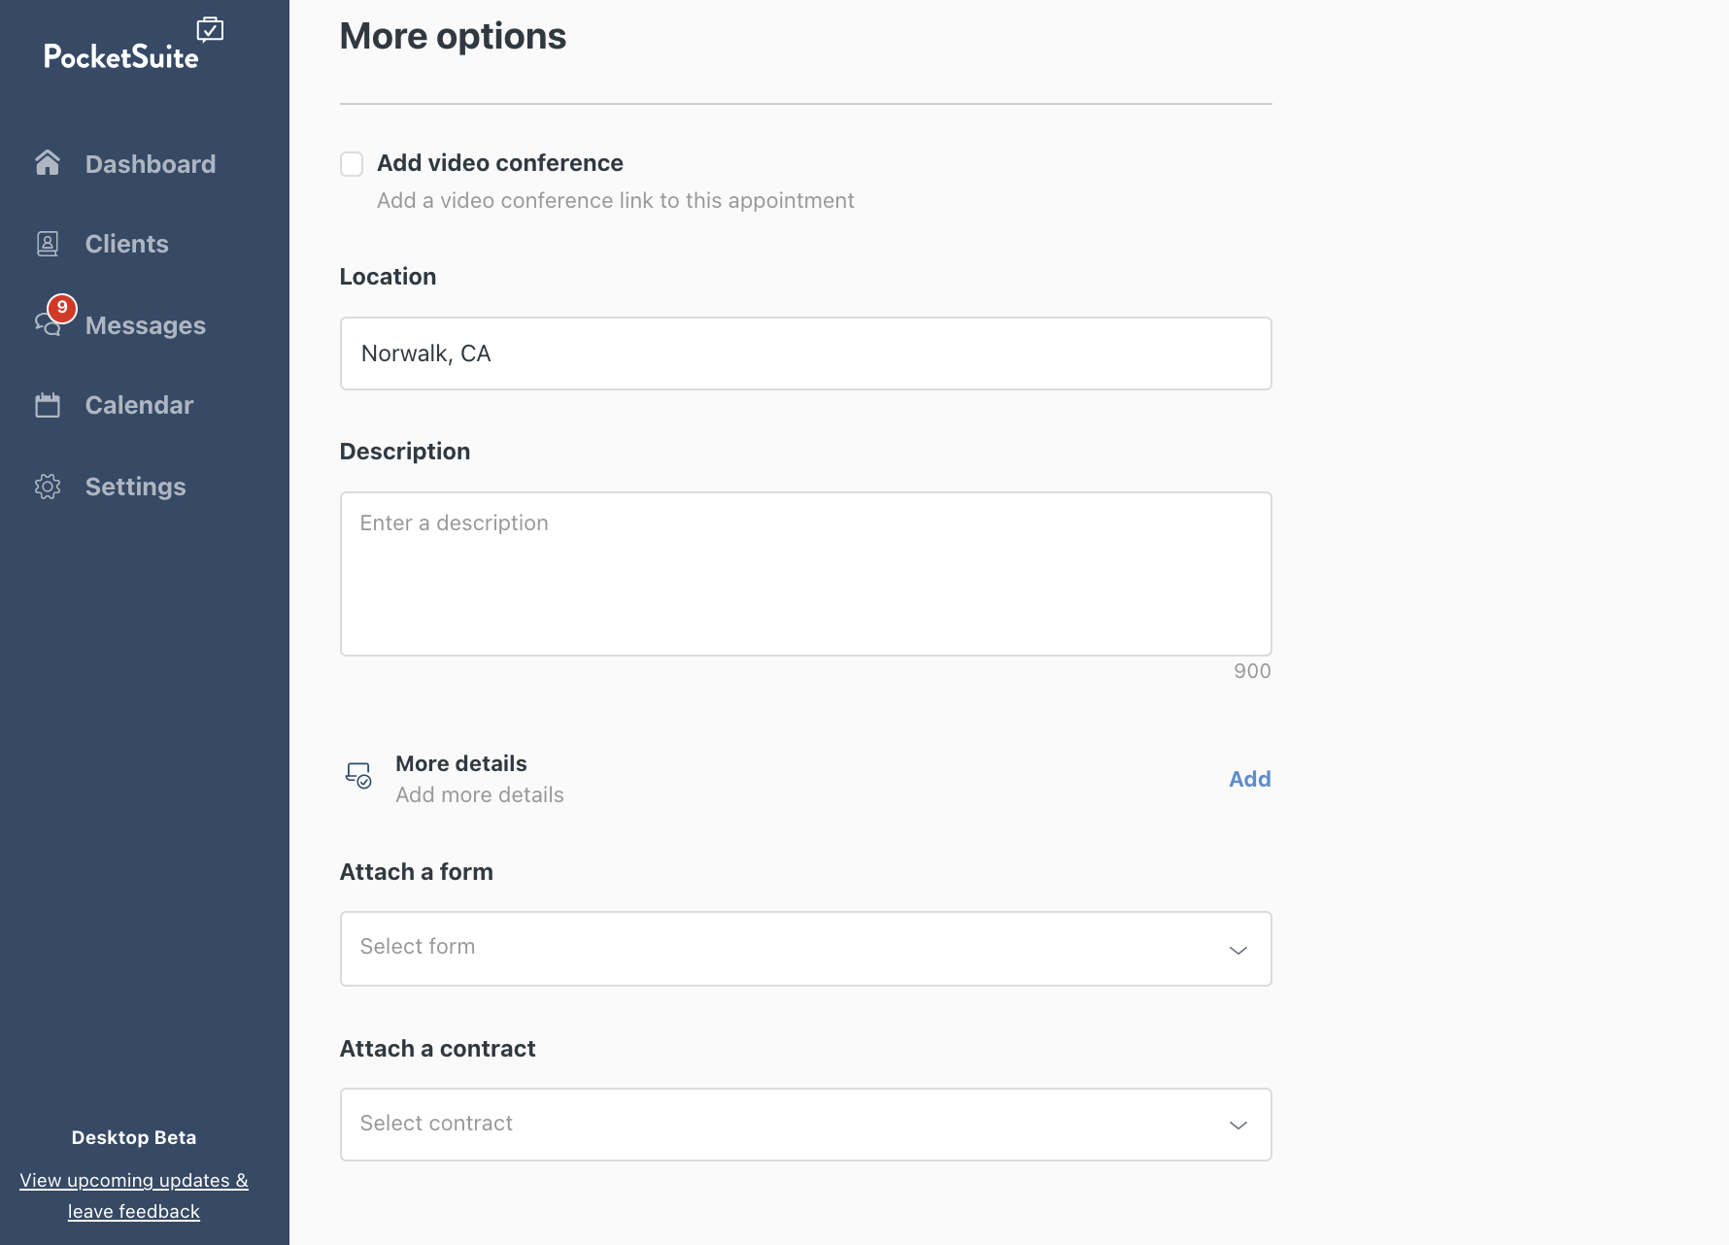This screenshot has width=1729, height=1245.
Task: Click the Clients contact icon
Action: coord(48,244)
